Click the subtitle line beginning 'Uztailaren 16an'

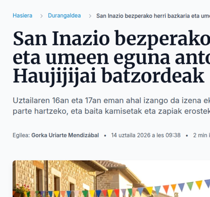111,101
